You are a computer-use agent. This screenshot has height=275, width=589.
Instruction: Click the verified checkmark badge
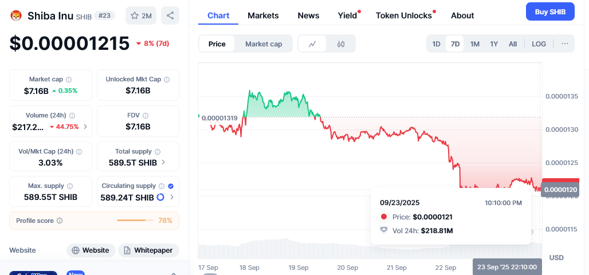pyautogui.click(x=171, y=186)
